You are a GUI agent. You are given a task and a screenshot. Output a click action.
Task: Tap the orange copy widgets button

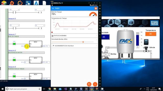89,84
